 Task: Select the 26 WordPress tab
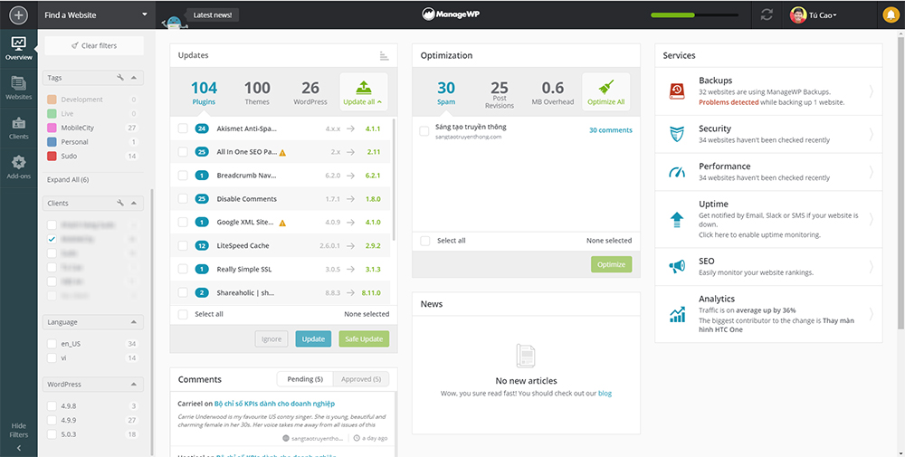[310, 92]
